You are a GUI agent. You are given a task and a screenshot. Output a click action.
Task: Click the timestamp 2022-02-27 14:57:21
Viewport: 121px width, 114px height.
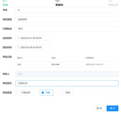coord(94,64)
